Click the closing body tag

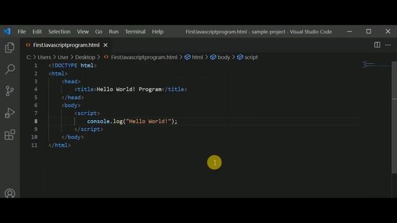click(73, 137)
